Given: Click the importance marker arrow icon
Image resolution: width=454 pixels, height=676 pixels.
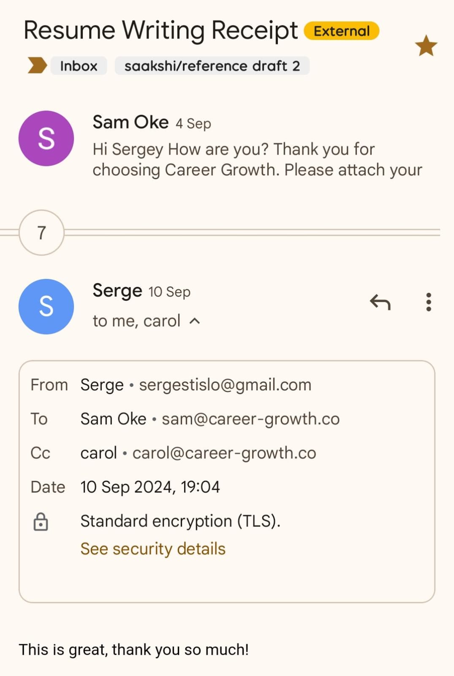Looking at the screenshot, I should (x=37, y=65).
